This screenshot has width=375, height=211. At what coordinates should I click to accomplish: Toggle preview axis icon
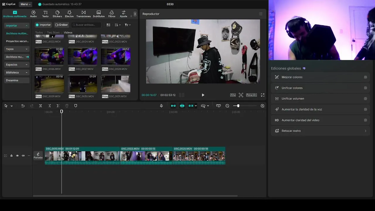tap(203, 106)
